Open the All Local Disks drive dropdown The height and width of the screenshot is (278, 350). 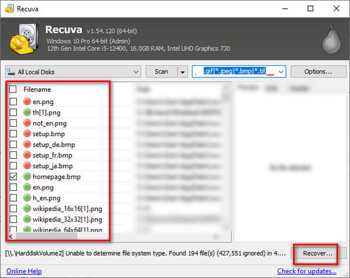click(73, 72)
